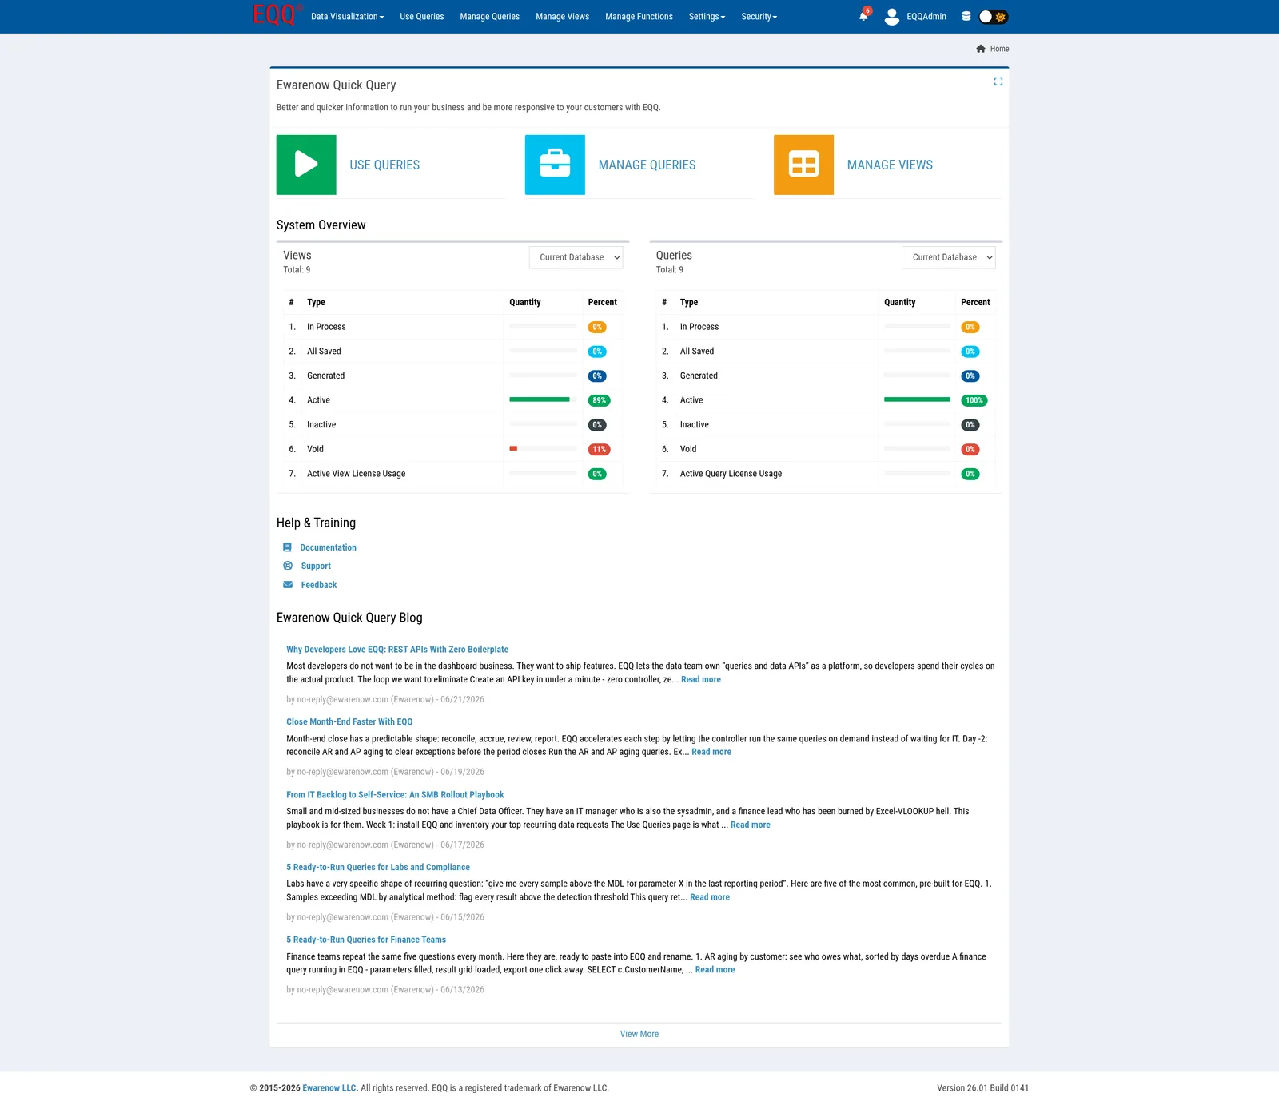
Task: Click Read more on SMB Rollout post
Action: click(751, 825)
